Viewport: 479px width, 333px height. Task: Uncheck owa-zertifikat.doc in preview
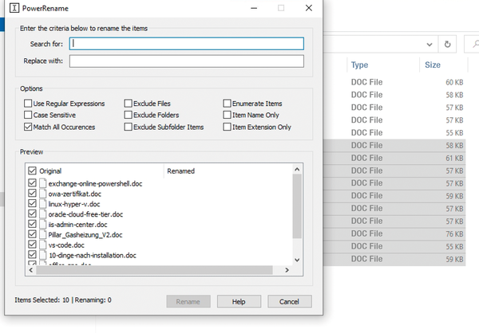(32, 194)
